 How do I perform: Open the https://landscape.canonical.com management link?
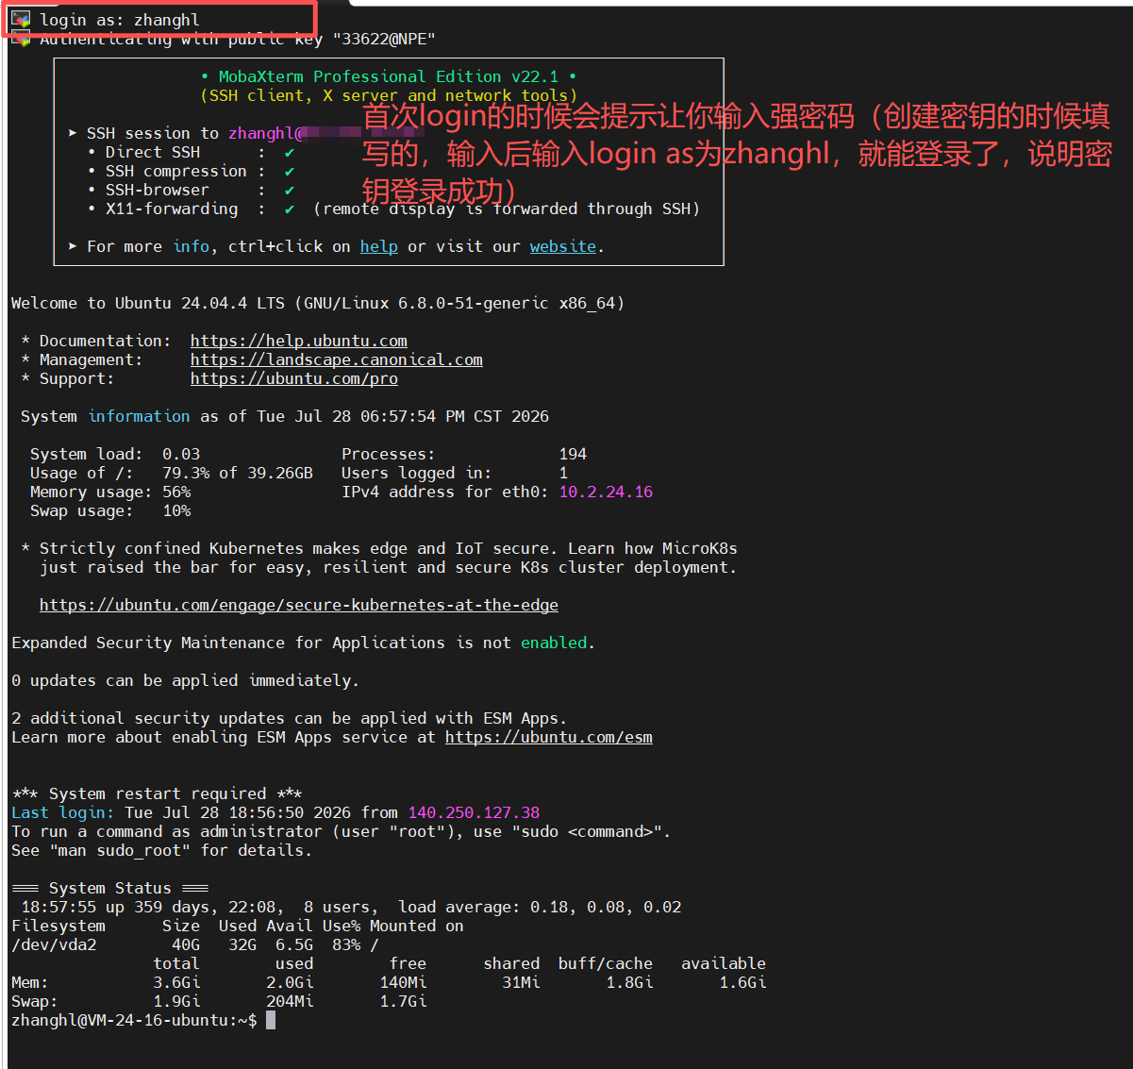coord(337,359)
